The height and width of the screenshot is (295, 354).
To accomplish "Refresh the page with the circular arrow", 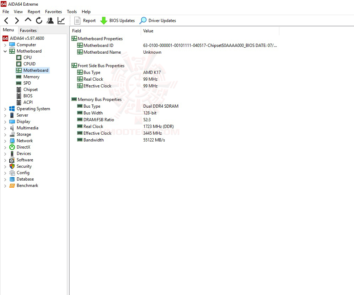I will (39, 21).
